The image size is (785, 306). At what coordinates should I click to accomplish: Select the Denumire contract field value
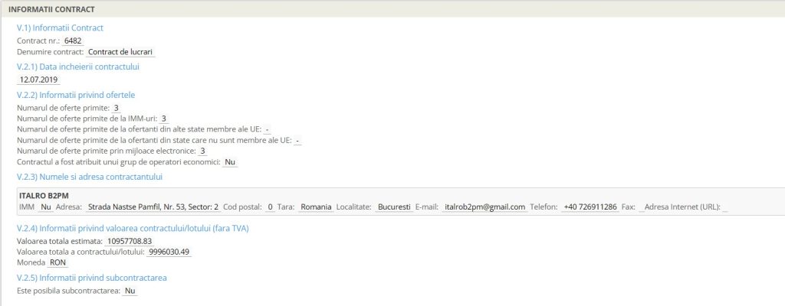121,52
